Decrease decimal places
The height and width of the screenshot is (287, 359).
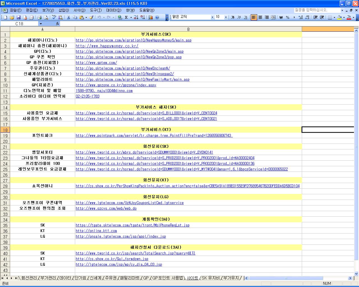pos(307,17)
